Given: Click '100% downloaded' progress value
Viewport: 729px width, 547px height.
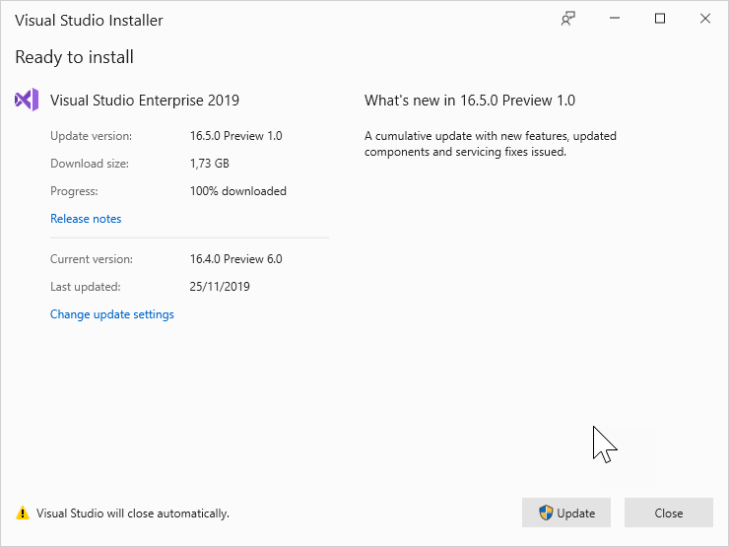Looking at the screenshot, I should 238,191.
